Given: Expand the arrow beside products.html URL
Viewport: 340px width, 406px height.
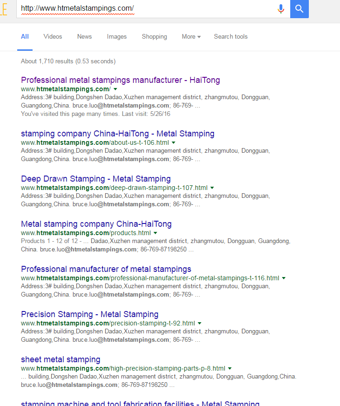Looking at the screenshot, I should tap(155, 233).
